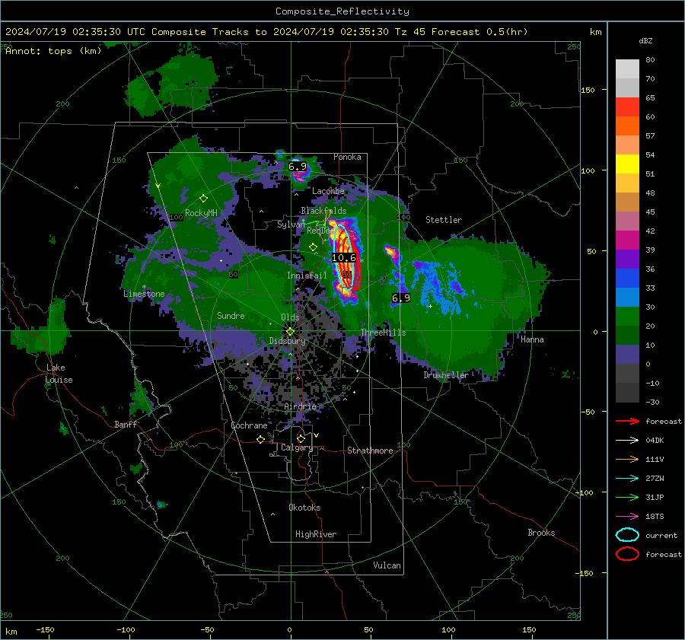Screen dimensions: 685x640
Task: Pick the green 31JP track arrow
Action: click(x=627, y=497)
